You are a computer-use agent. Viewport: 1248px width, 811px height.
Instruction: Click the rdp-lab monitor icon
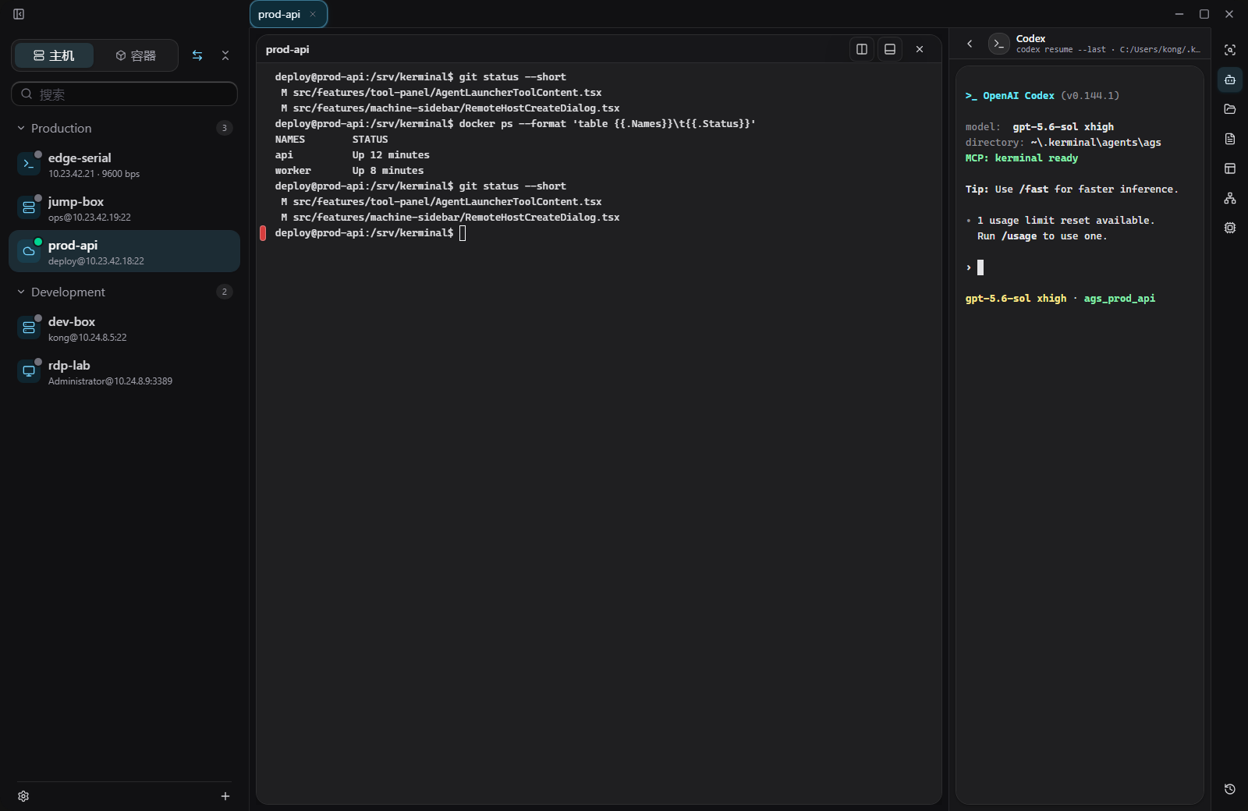click(x=29, y=371)
